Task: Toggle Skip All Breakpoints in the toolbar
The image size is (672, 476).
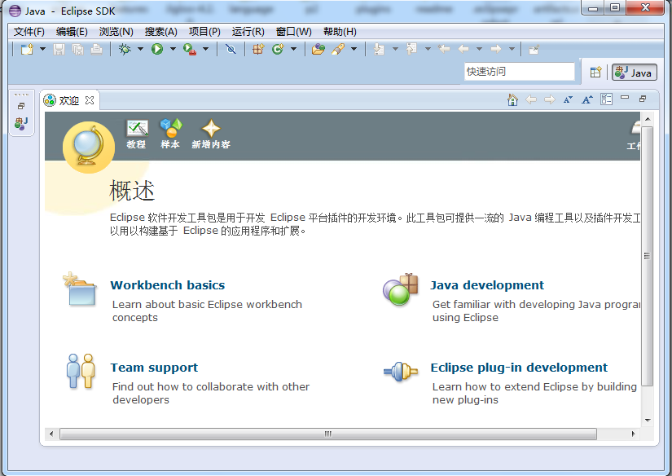Action: pos(232,50)
